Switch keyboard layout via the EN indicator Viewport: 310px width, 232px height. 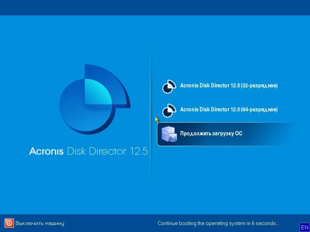click(305, 227)
